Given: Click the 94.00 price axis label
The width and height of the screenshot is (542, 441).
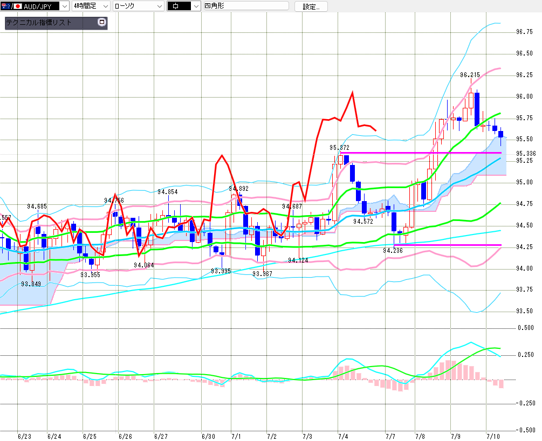Looking at the screenshot, I should (x=524, y=268).
